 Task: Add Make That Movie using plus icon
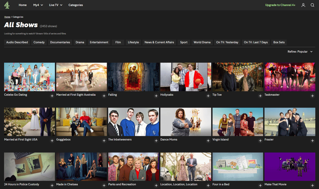point(312,186)
